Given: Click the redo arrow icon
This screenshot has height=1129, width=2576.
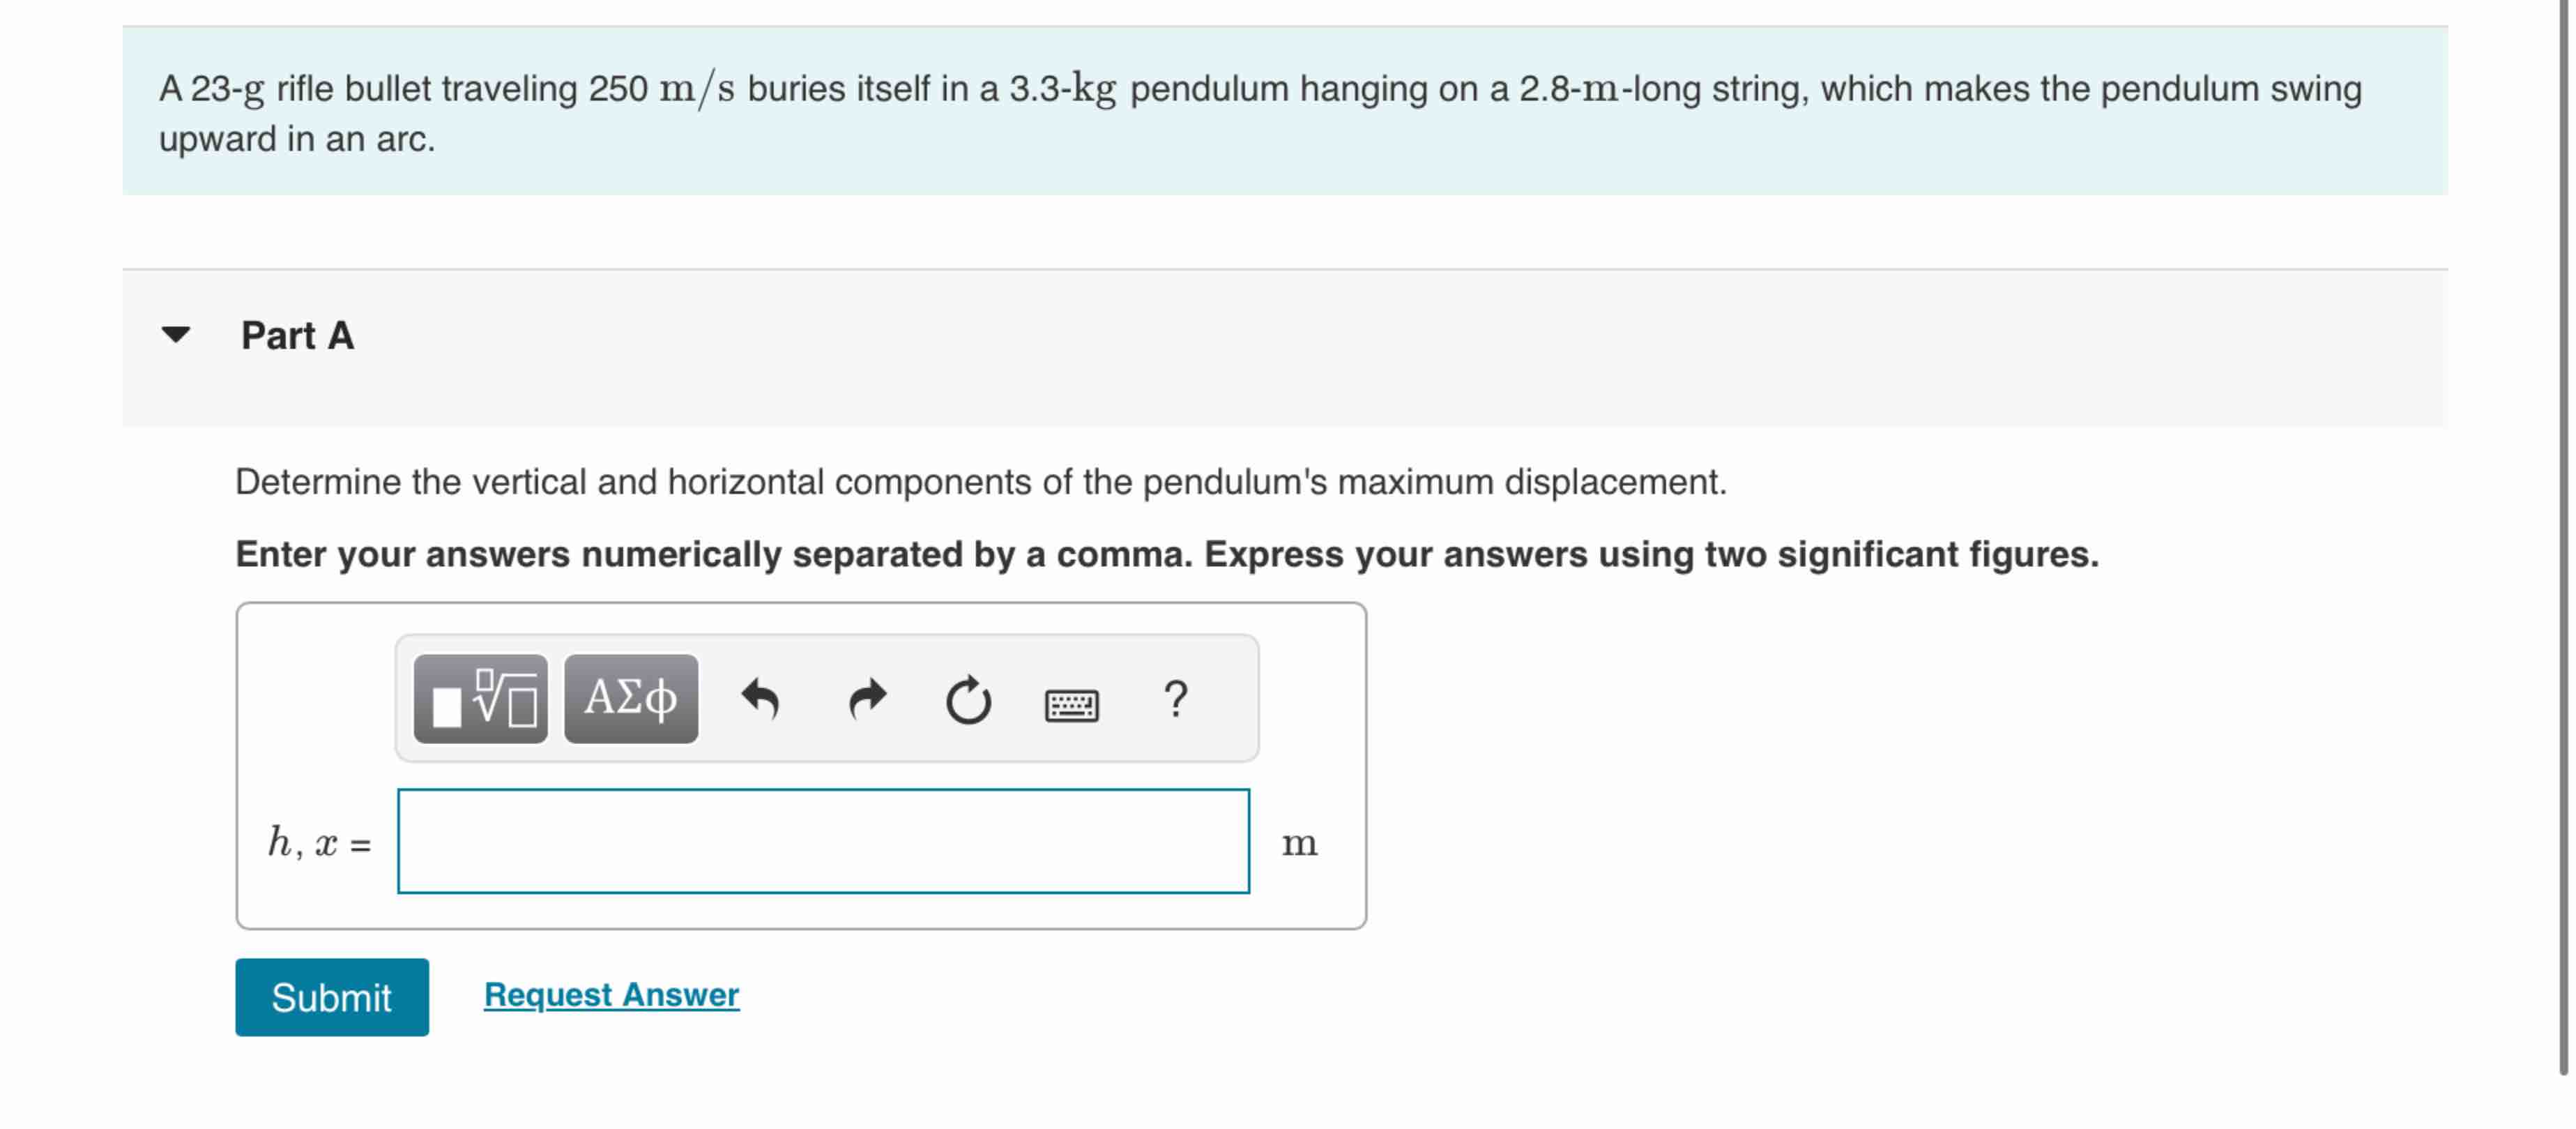Looking at the screenshot, I should [x=867, y=699].
